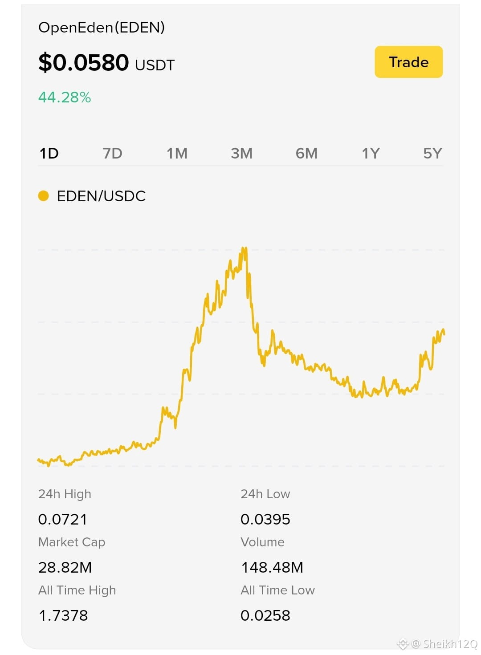Click the All Time High label

click(77, 590)
